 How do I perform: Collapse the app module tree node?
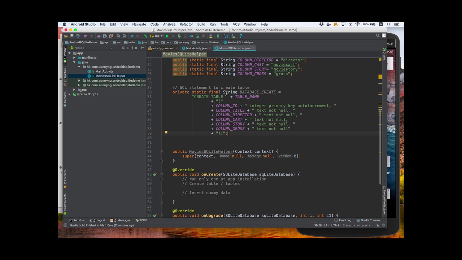tap(70, 53)
